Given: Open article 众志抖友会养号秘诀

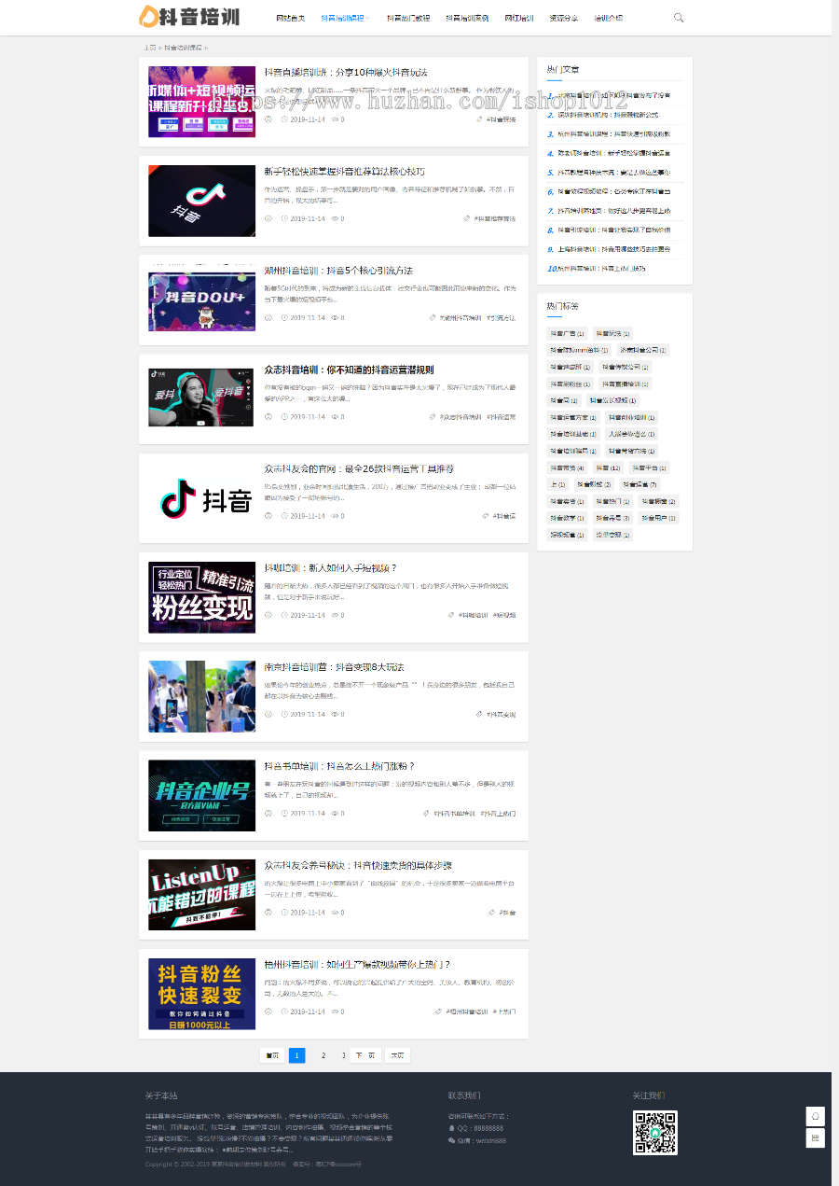Looking at the screenshot, I should 358,865.
